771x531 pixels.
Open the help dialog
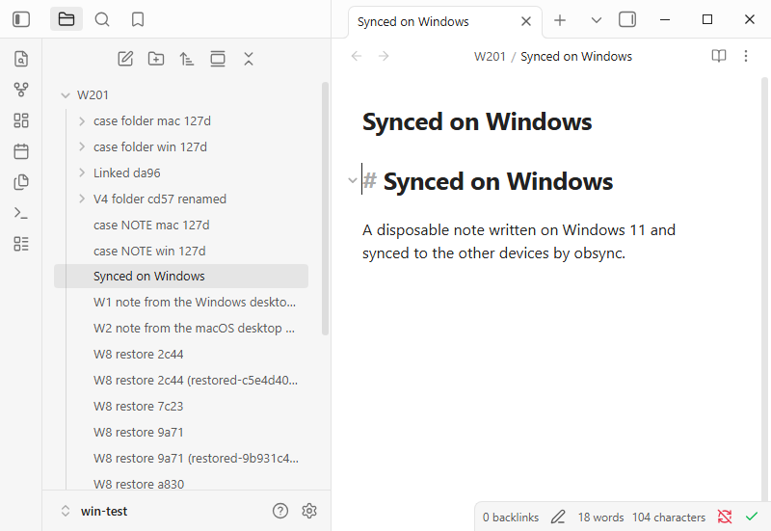280,512
